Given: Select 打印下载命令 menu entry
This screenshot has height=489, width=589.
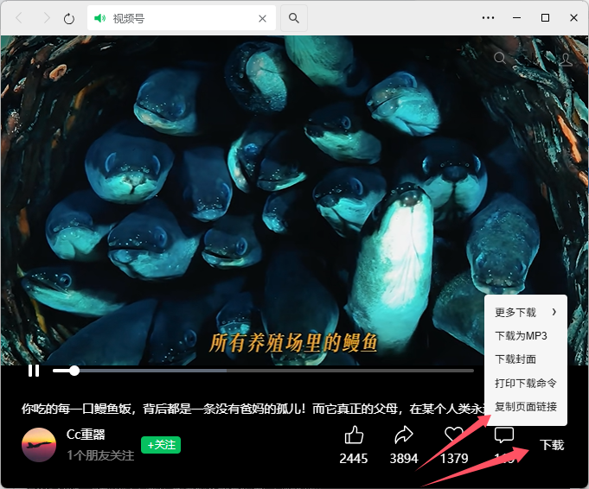Looking at the screenshot, I should tap(525, 383).
